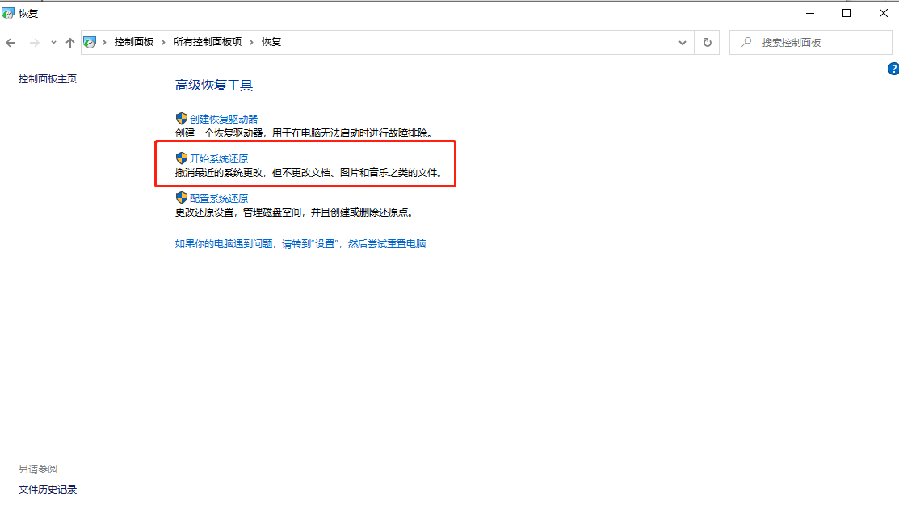The width and height of the screenshot is (899, 509).
Task: Go up one level with the up arrow
Action: pos(71,42)
